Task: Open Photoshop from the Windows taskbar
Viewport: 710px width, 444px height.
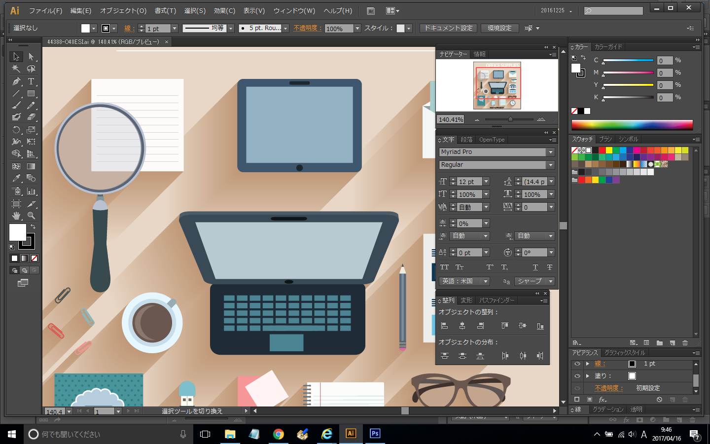Action: coord(375,434)
